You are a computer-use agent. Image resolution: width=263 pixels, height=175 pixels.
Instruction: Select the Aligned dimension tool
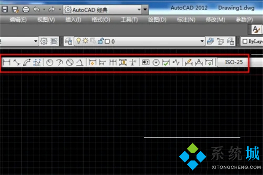click(17, 62)
